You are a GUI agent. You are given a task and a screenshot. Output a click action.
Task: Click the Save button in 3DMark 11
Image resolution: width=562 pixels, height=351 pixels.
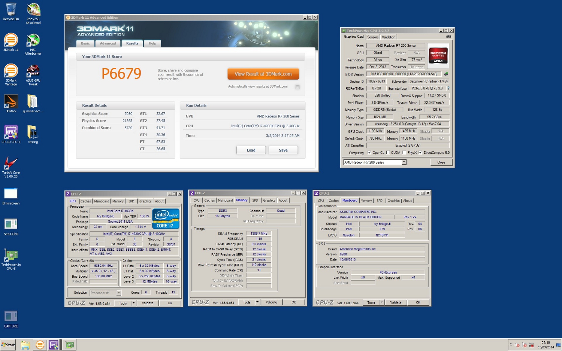[x=283, y=150]
